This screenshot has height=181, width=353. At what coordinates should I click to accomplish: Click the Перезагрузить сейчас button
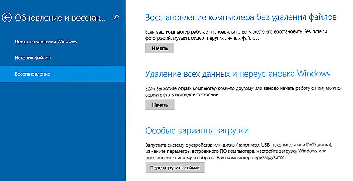point(175,168)
